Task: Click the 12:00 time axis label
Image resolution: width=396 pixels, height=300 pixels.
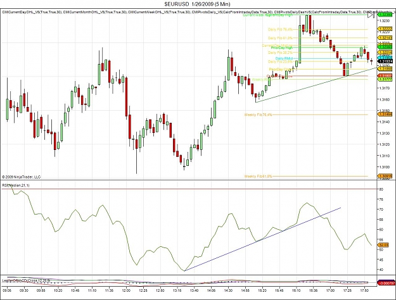Action: coord(126,291)
